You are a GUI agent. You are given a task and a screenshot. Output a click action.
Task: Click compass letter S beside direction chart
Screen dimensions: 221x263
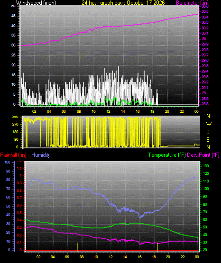pos(208,132)
